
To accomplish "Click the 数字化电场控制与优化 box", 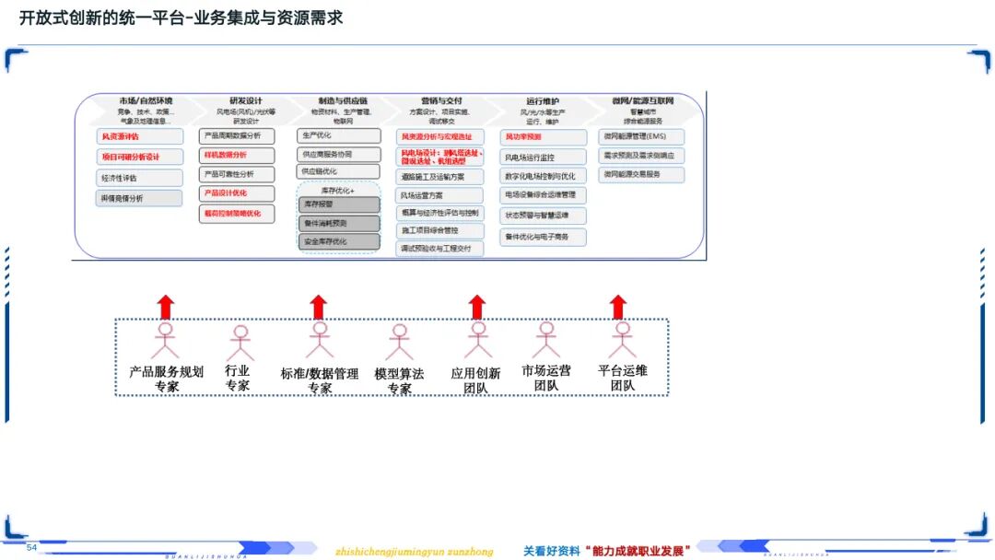I will [x=544, y=176].
